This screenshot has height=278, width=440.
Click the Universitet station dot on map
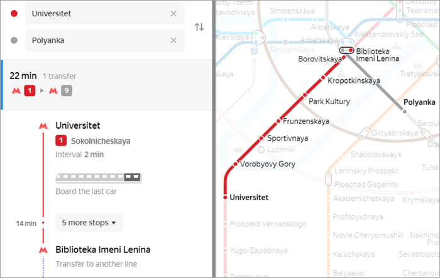[x=225, y=197]
